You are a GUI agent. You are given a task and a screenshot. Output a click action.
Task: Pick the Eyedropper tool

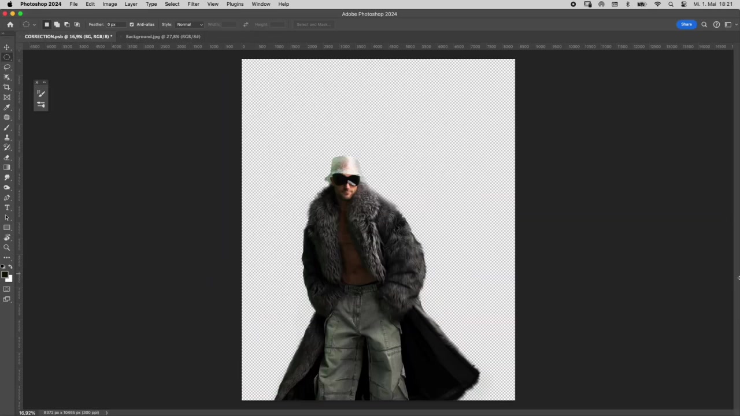click(x=7, y=107)
